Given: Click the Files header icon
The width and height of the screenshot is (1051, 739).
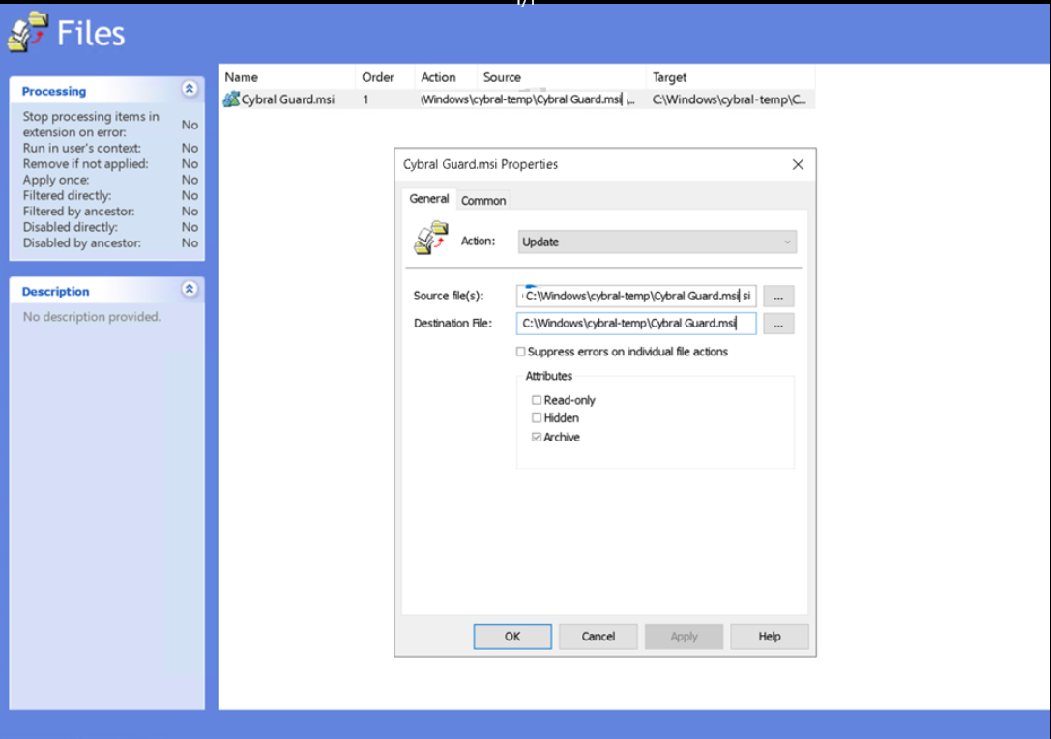Looking at the screenshot, I should [x=27, y=33].
